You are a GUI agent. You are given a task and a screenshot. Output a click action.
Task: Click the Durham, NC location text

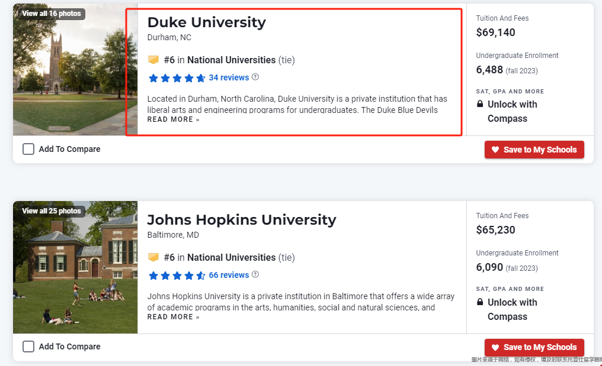pos(169,38)
